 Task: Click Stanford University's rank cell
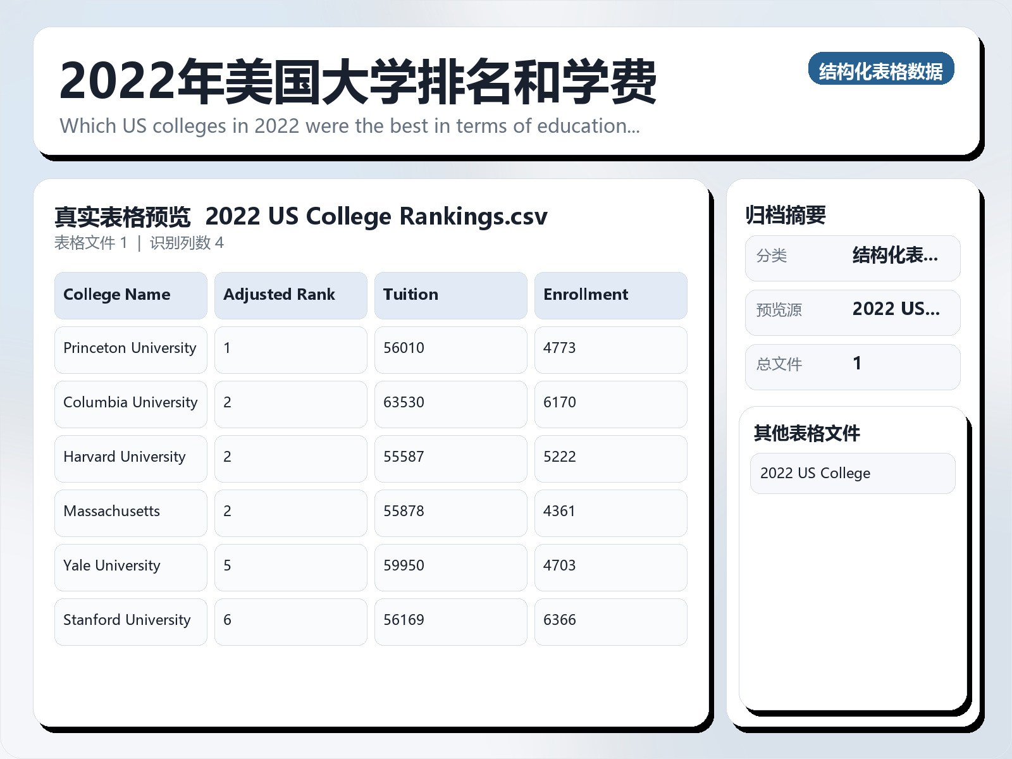pos(291,620)
